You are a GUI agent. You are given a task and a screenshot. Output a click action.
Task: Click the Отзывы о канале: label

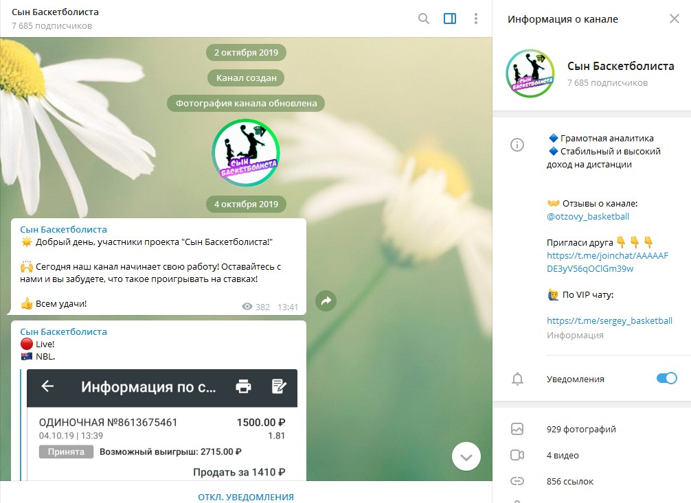coord(600,204)
